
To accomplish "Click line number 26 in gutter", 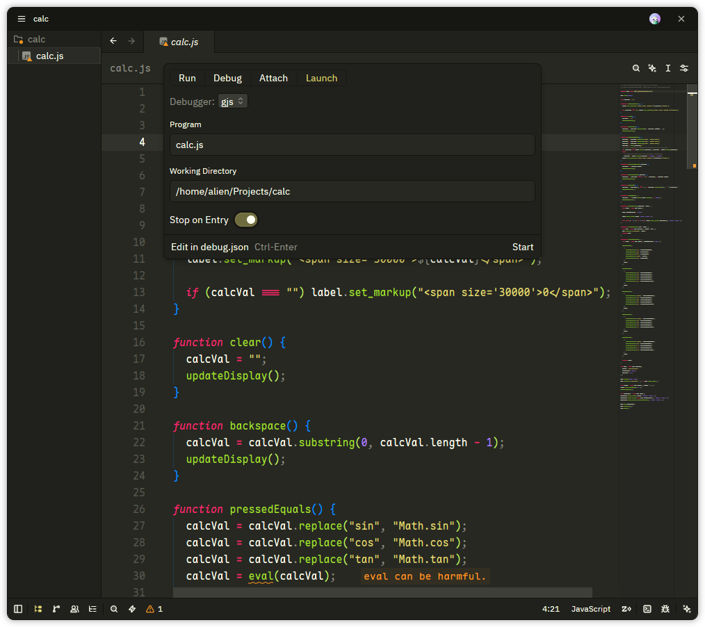I will 139,510.
